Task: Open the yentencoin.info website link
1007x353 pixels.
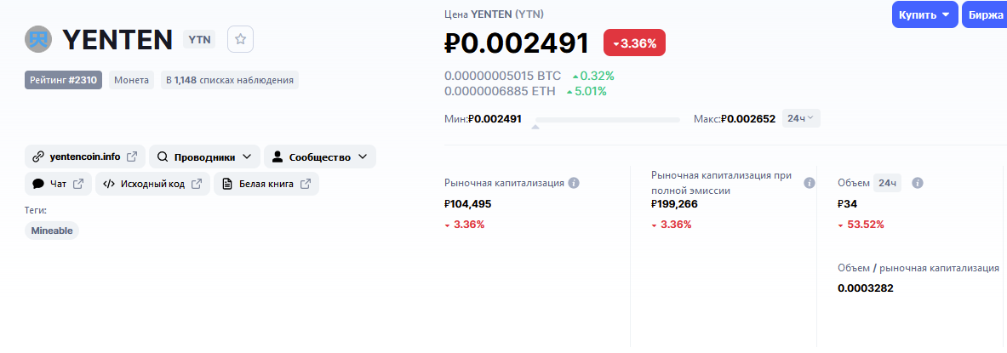Action: [85, 157]
